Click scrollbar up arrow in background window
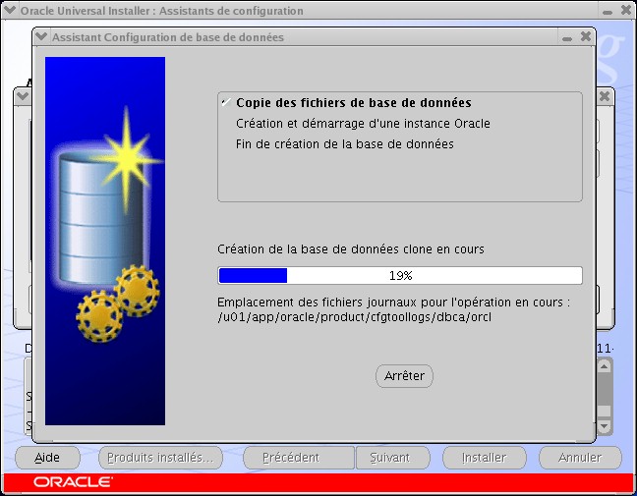This screenshot has width=637, height=496. click(605, 366)
